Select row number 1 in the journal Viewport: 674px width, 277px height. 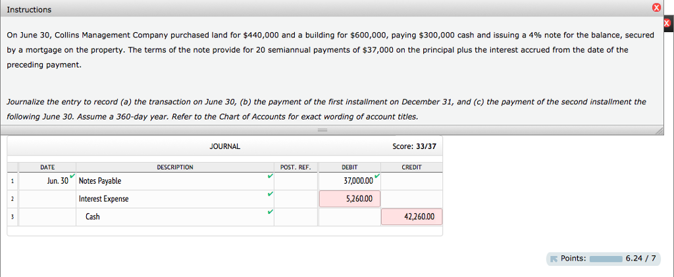pos(12,181)
